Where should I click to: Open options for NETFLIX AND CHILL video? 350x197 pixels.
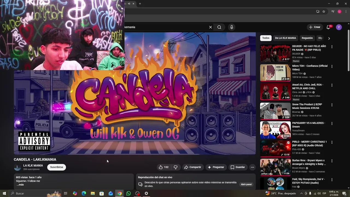332,85
